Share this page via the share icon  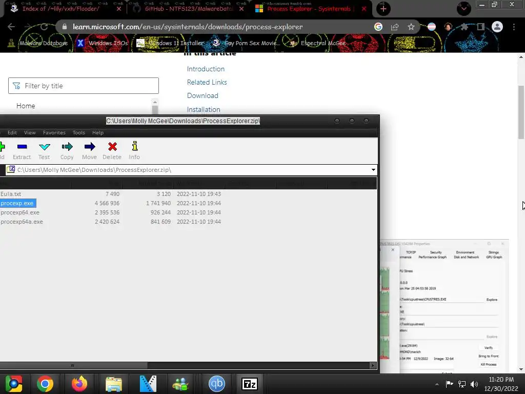(x=395, y=27)
